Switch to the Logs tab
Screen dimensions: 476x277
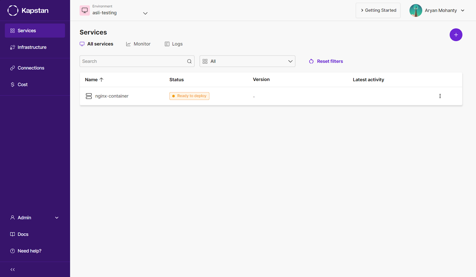click(174, 44)
